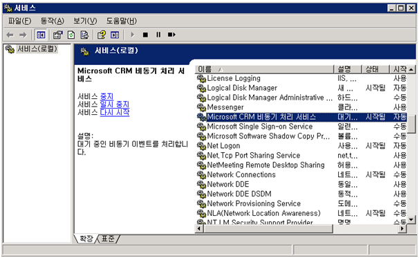Select the Messenger service row
The height and width of the screenshot is (258, 419).
301,107
